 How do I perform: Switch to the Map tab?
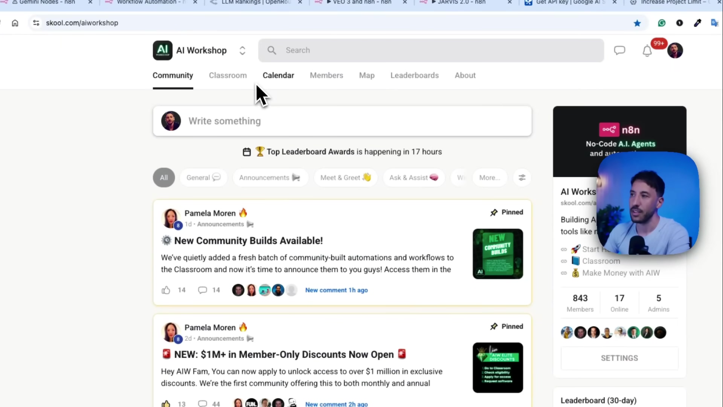(367, 75)
